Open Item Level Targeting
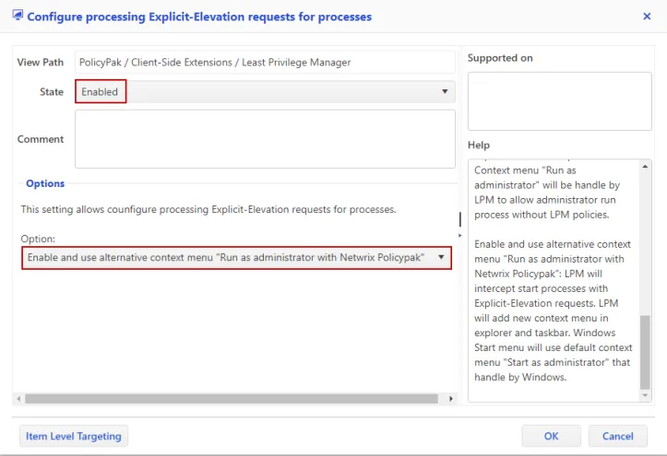Image resolution: width=667 pixels, height=456 pixels. (x=74, y=436)
